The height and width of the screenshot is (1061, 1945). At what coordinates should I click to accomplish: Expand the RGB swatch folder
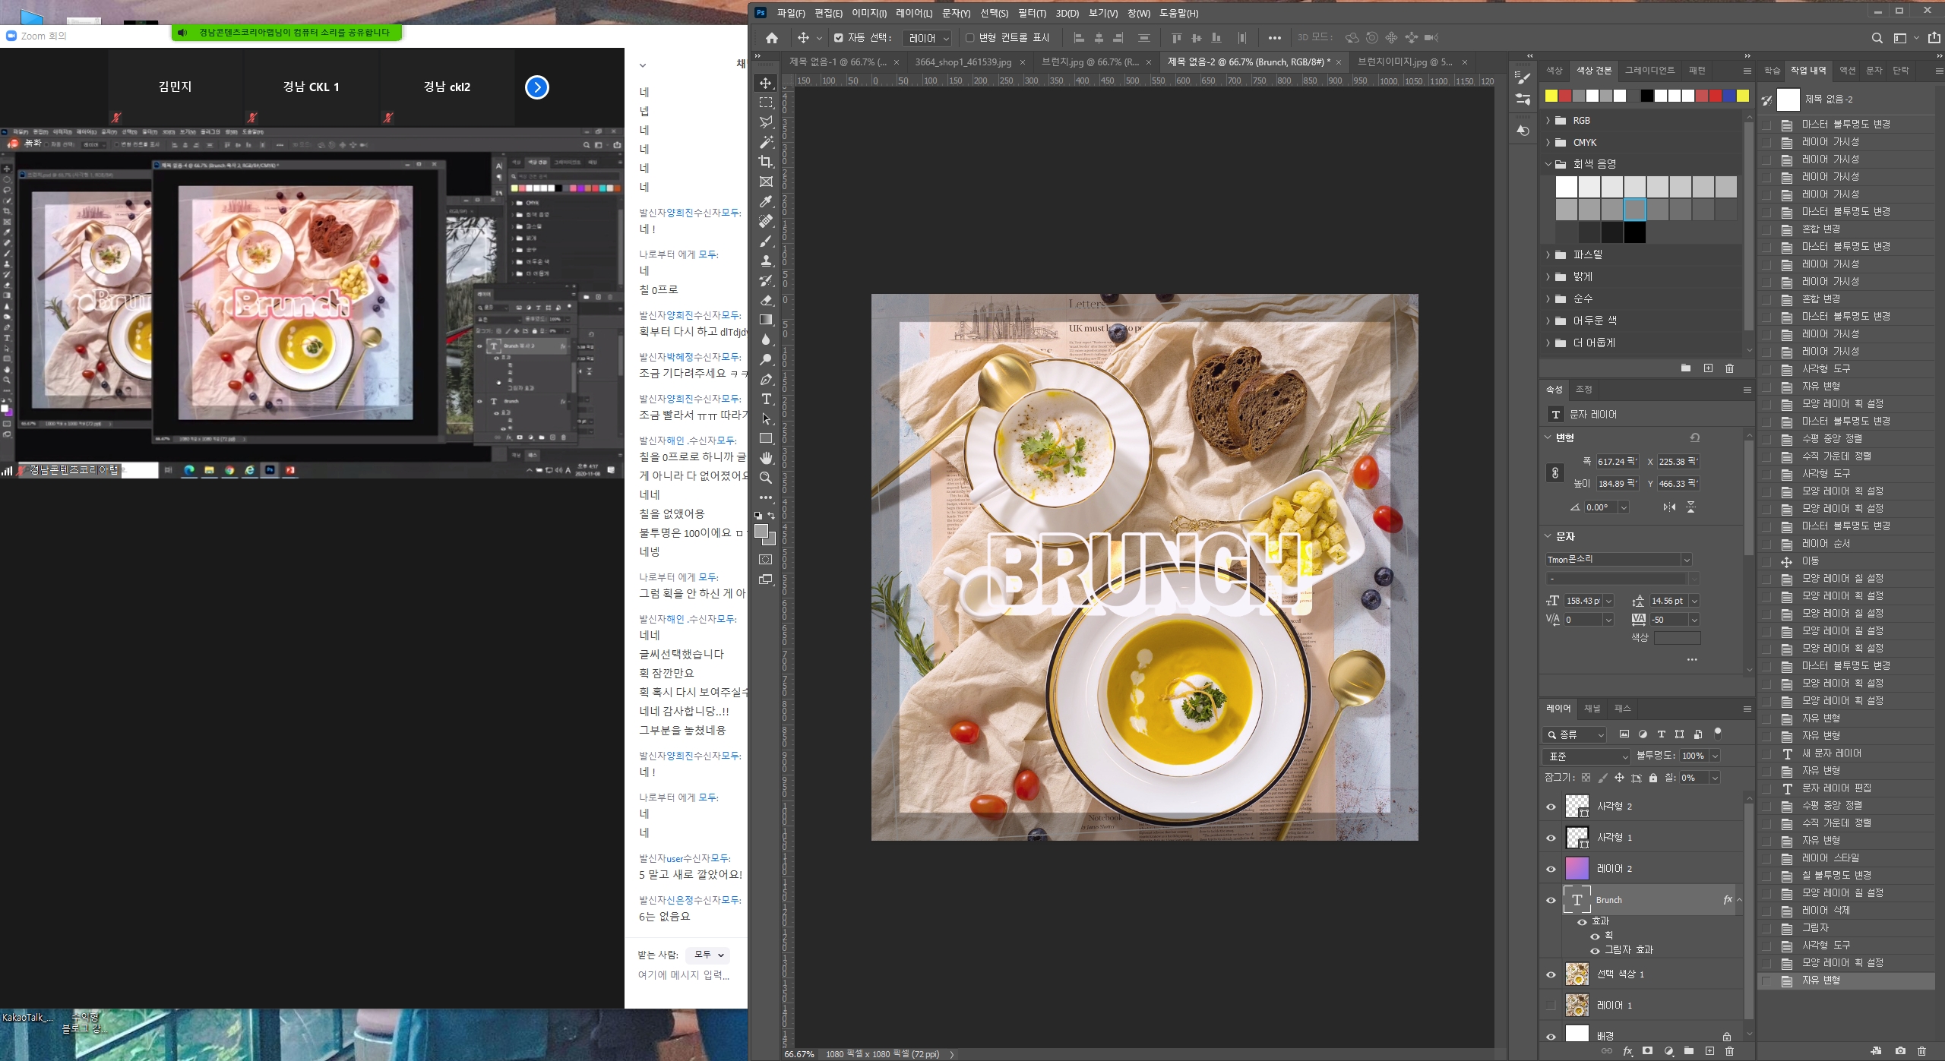1548,121
